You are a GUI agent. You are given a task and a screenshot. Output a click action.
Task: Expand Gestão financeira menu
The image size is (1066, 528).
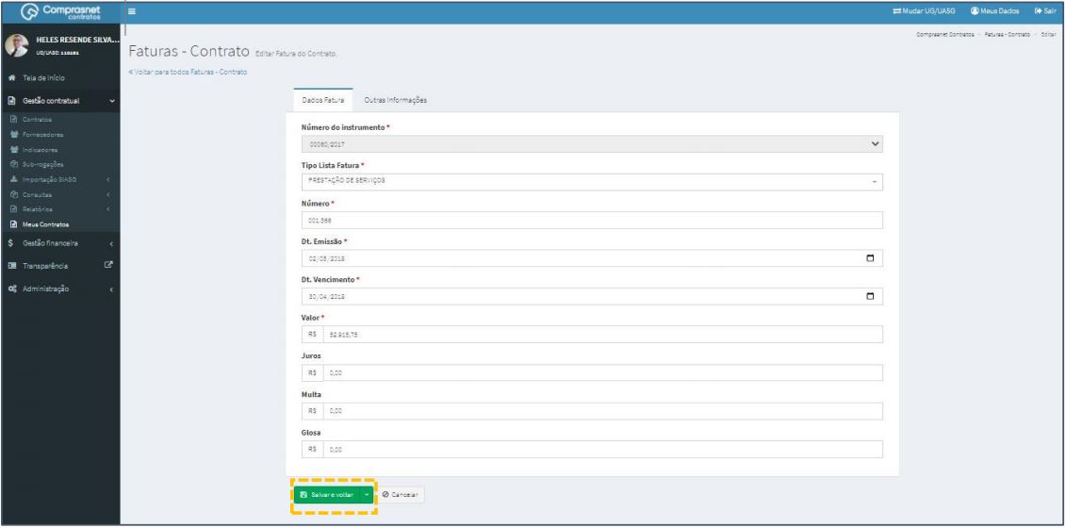pos(59,243)
